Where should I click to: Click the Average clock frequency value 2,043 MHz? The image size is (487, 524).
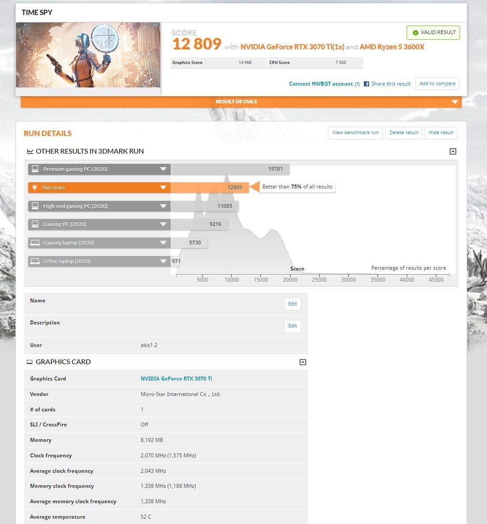pyautogui.click(x=153, y=471)
